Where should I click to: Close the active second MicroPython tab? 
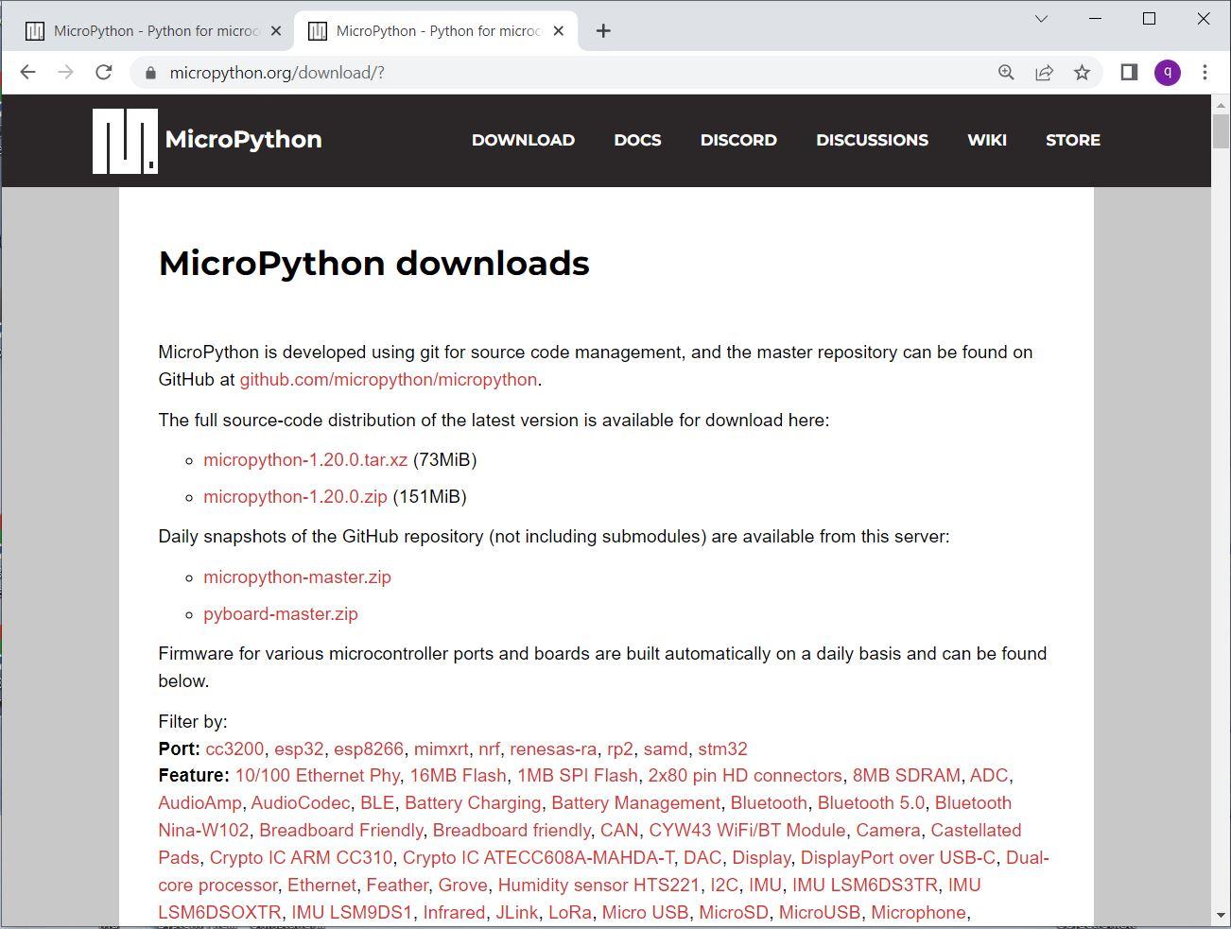tap(559, 31)
